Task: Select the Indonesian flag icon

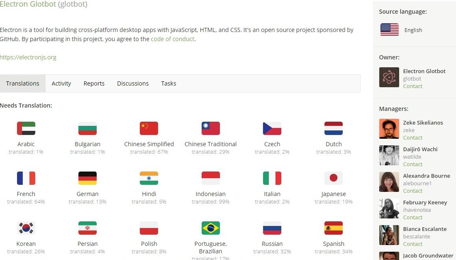Action: pos(210,178)
